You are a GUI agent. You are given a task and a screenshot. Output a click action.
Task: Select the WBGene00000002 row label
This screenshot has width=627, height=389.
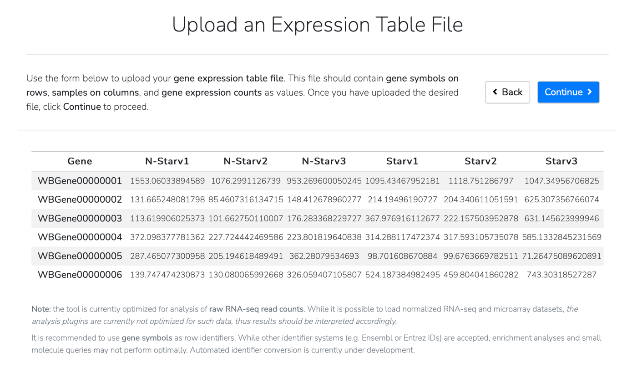tap(80, 200)
